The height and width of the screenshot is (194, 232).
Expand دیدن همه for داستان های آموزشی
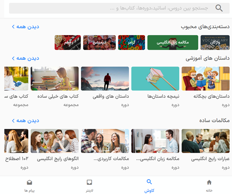pos(25,59)
